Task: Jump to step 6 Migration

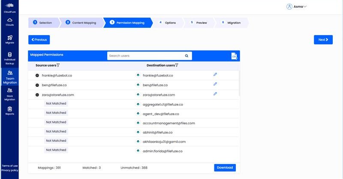Action: point(231,23)
